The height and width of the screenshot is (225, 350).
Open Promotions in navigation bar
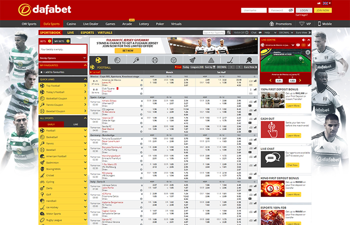[x=280, y=24]
